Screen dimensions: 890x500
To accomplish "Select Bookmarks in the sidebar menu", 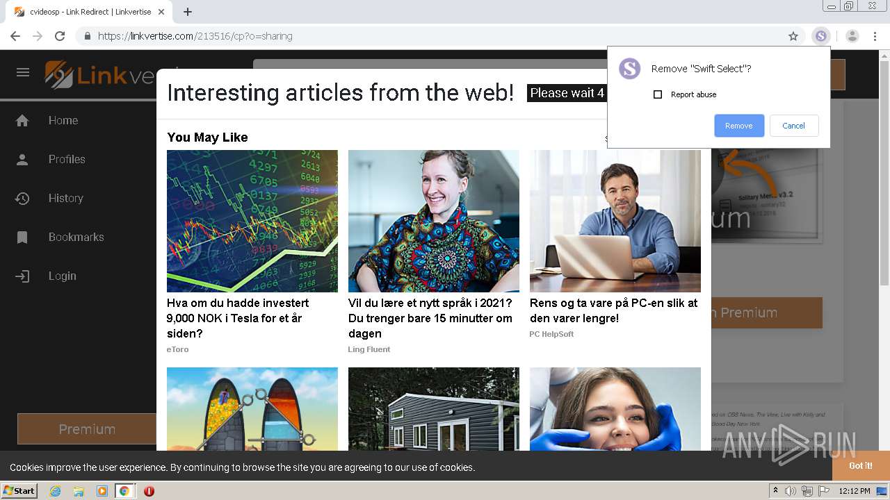I will pyautogui.click(x=76, y=237).
